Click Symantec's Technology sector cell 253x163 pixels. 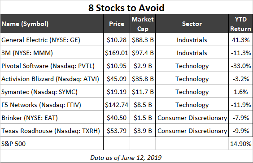click(x=192, y=92)
